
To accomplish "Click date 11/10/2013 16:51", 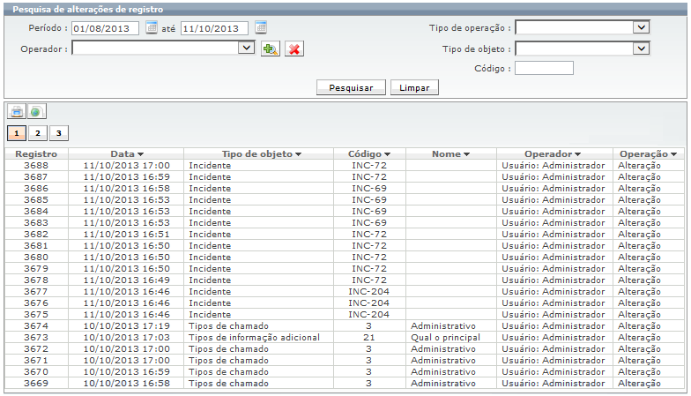I will (x=127, y=235).
